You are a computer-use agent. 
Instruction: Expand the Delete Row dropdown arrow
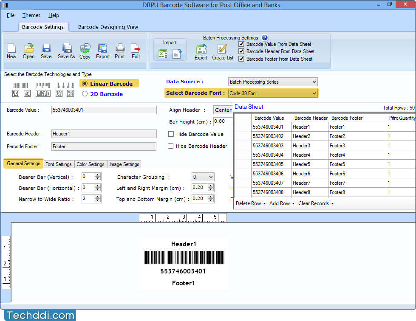264,203
